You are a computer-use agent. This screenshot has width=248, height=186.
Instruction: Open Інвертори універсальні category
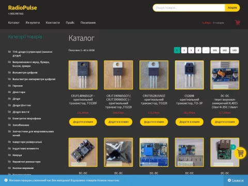pos(27,142)
